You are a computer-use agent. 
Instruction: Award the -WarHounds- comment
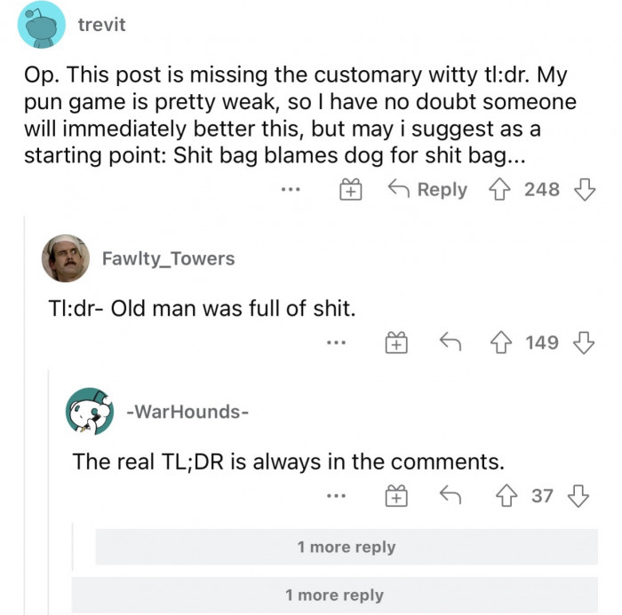(x=395, y=496)
